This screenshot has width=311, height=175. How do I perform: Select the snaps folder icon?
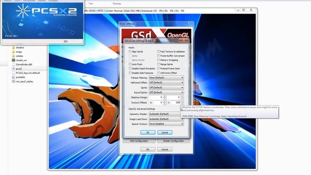[14, 52]
